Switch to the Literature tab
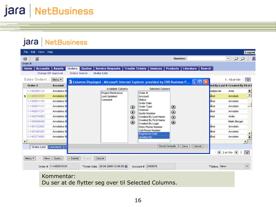276x207 pixels. click(190, 68)
